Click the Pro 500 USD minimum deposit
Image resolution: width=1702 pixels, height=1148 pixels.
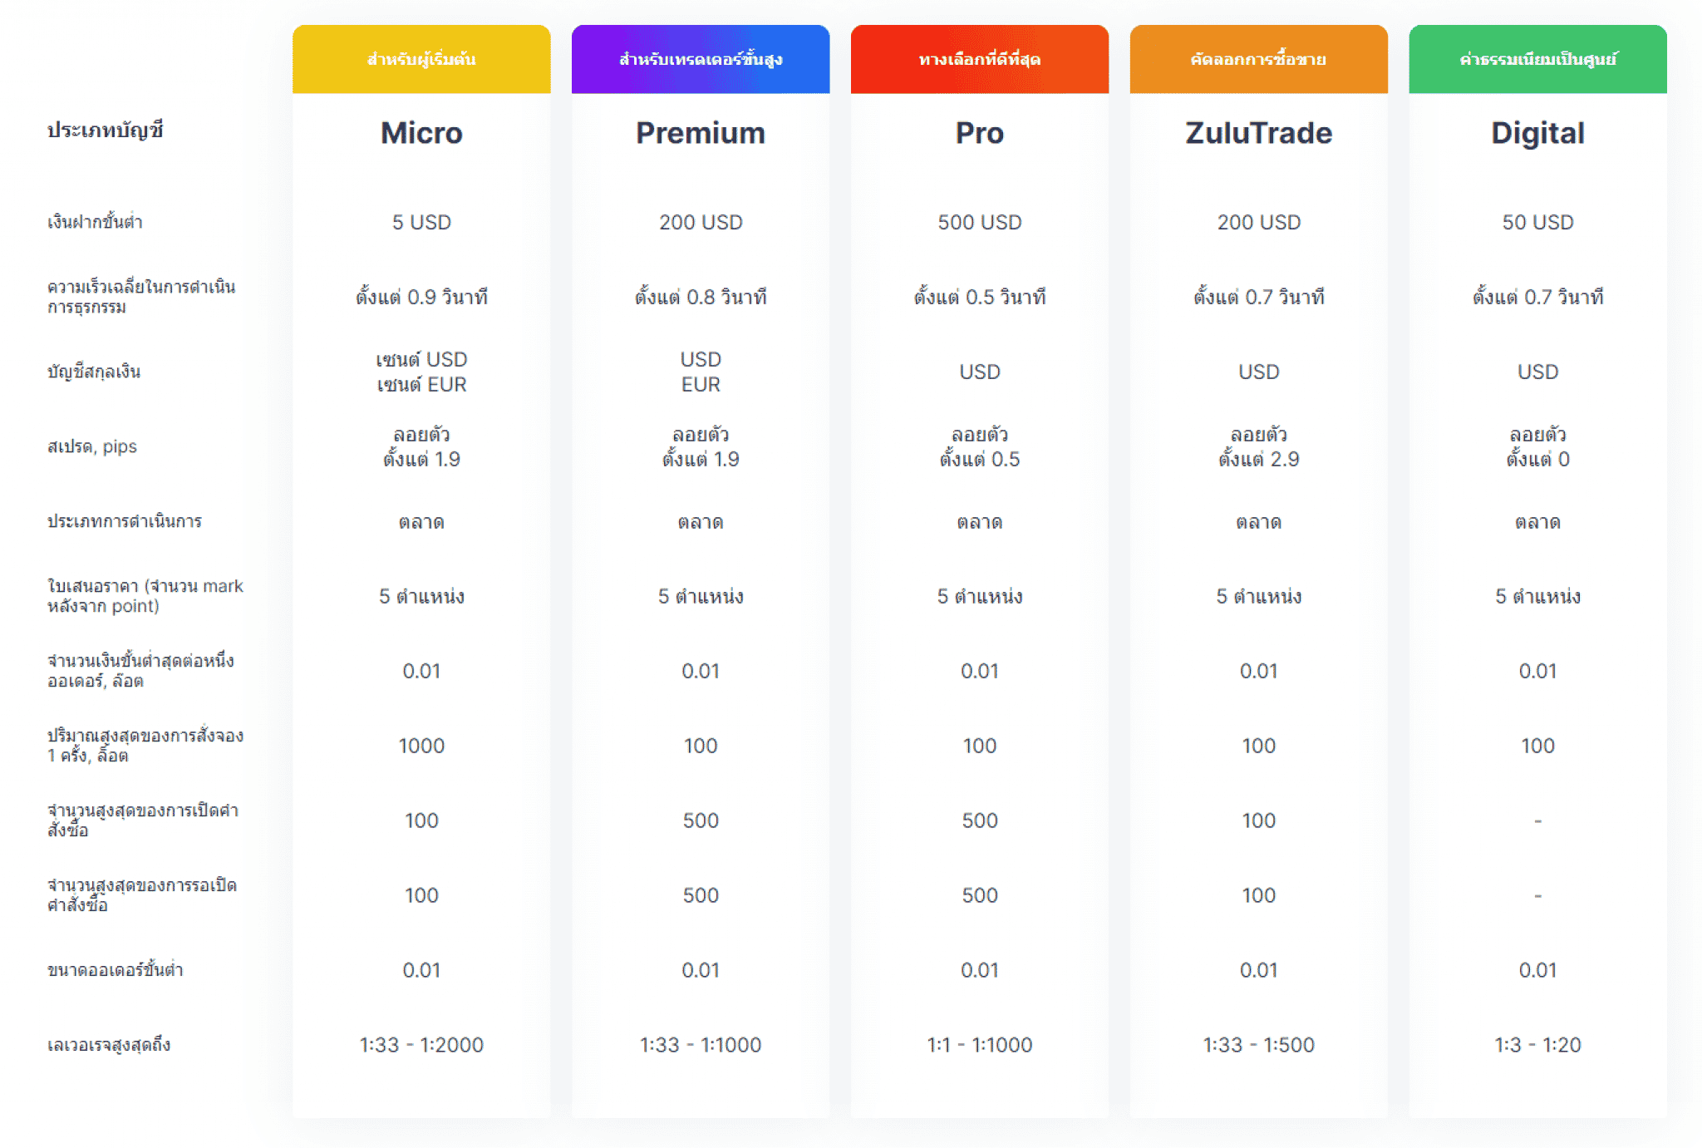pos(980,222)
